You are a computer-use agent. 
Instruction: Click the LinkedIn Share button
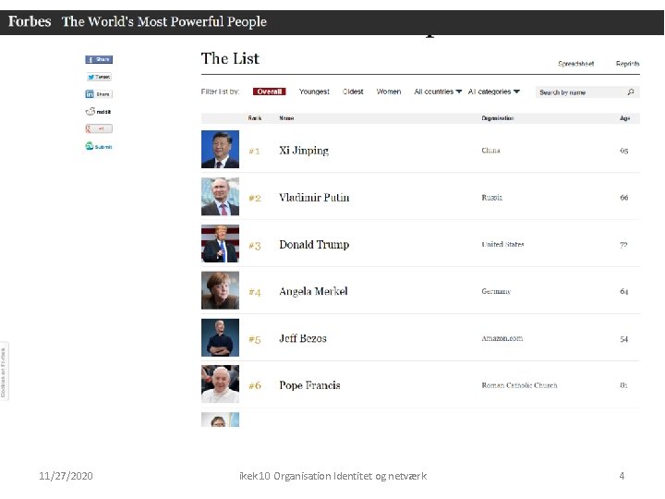click(99, 94)
